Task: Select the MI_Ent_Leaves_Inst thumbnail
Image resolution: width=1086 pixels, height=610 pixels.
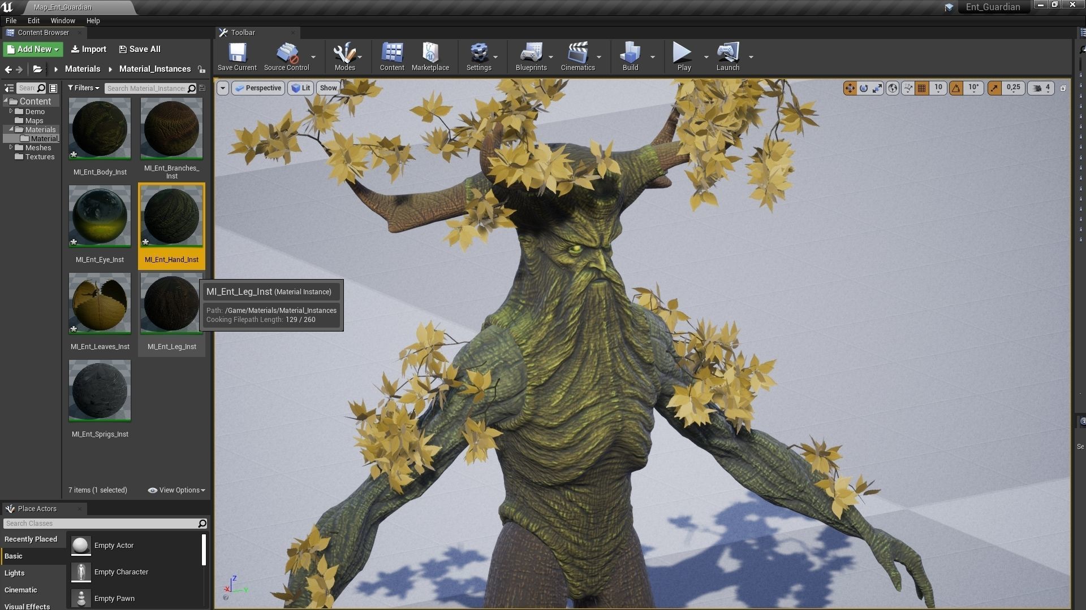Action: (x=100, y=303)
